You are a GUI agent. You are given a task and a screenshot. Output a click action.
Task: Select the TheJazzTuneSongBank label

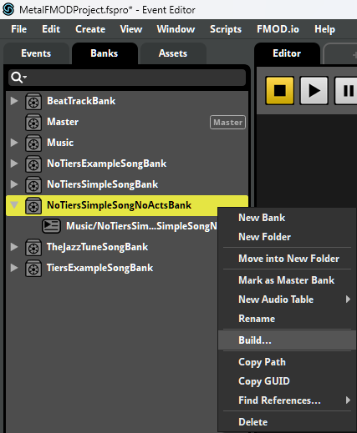[97, 247]
